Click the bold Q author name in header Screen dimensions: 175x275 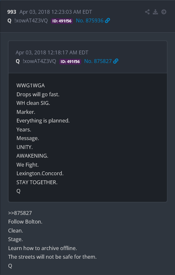pyautogui.click(x=10, y=21)
